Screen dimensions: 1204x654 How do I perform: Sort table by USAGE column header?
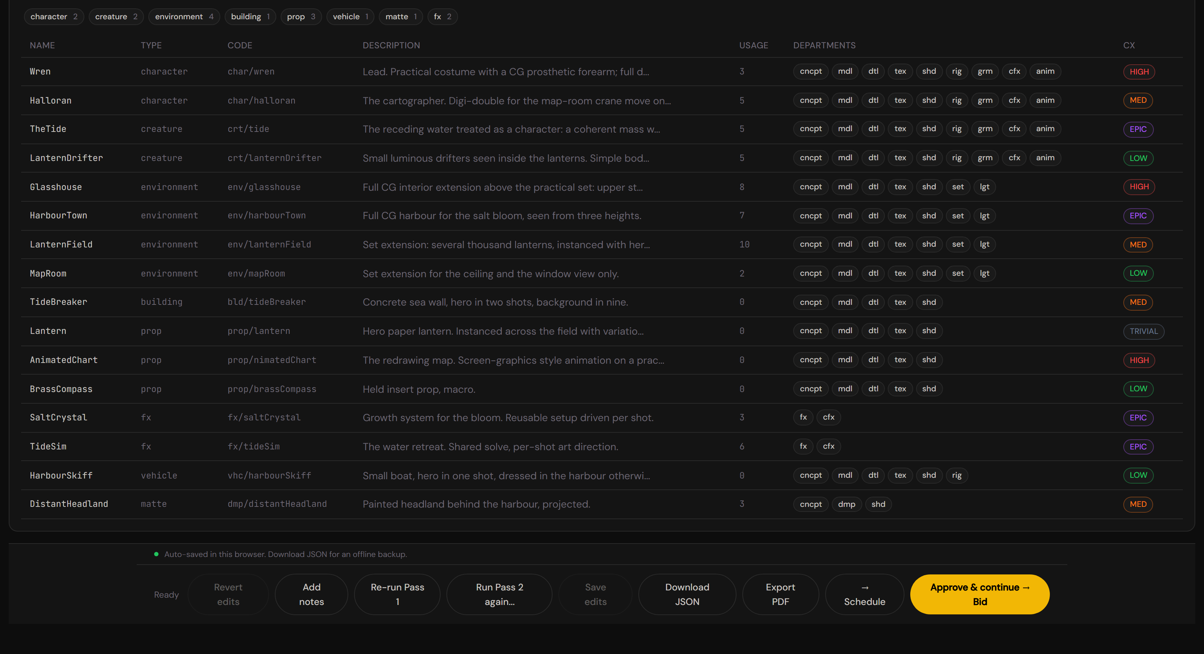click(x=754, y=45)
